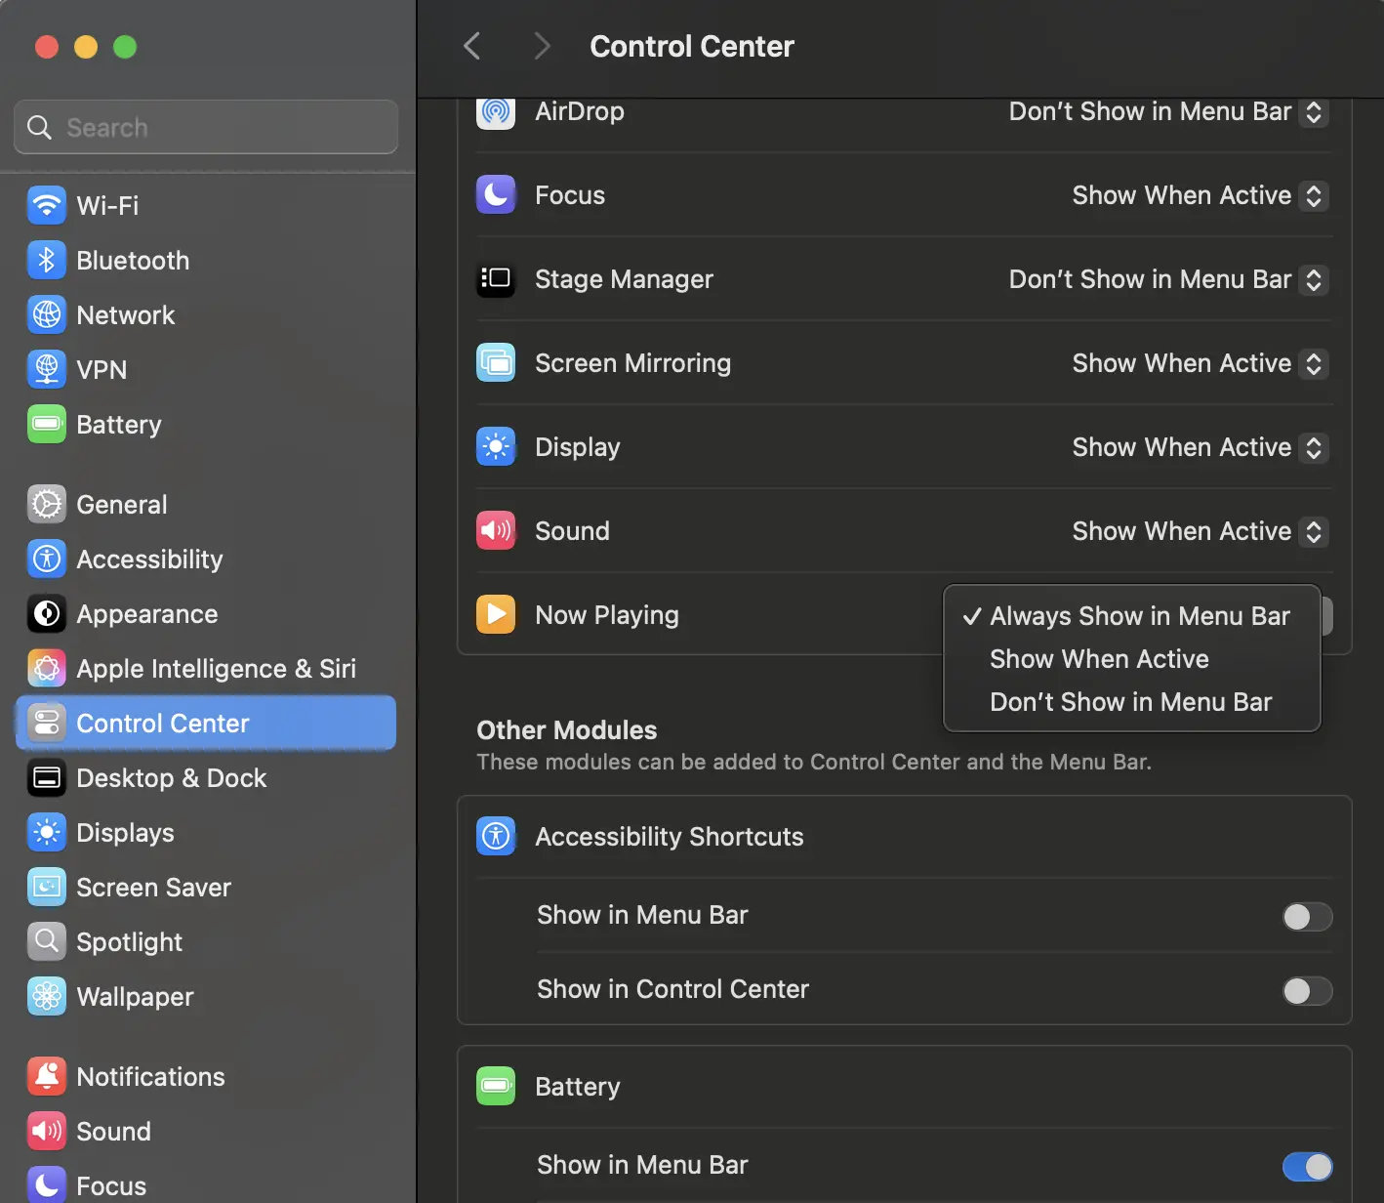The image size is (1384, 1203).
Task: Select Don't Show in Menu Bar option
Action: [x=1130, y=701]
